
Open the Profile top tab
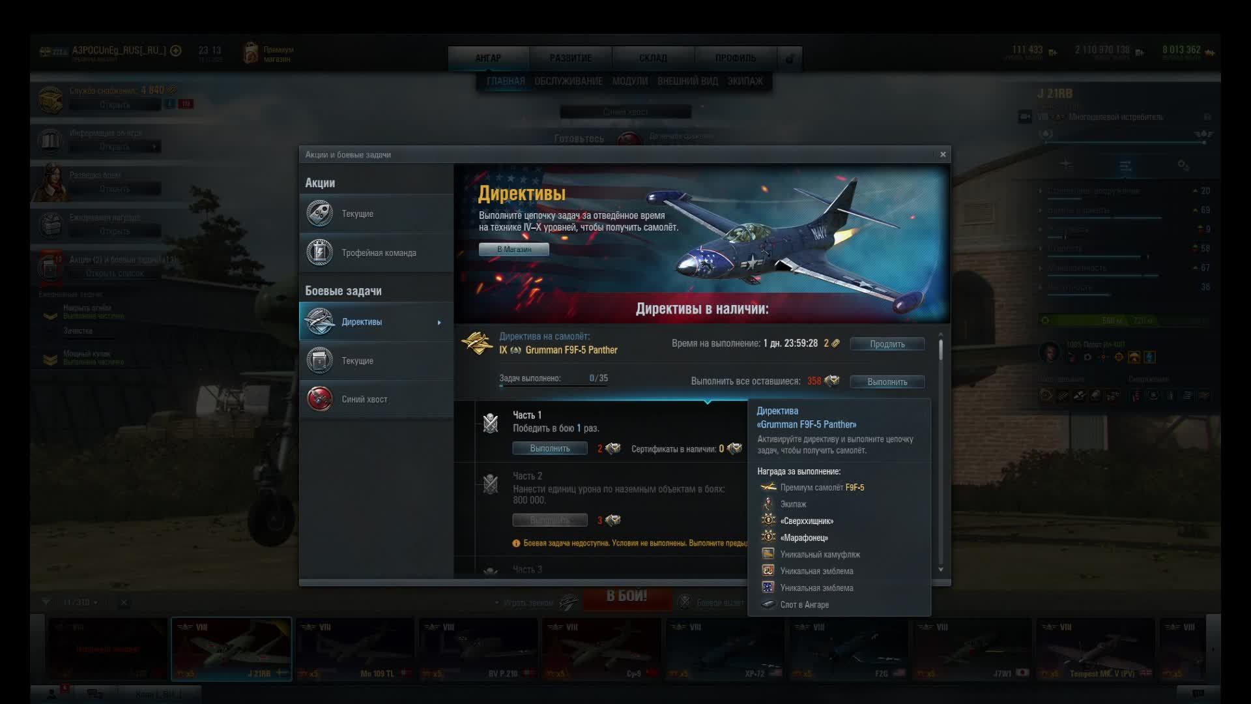735,58
